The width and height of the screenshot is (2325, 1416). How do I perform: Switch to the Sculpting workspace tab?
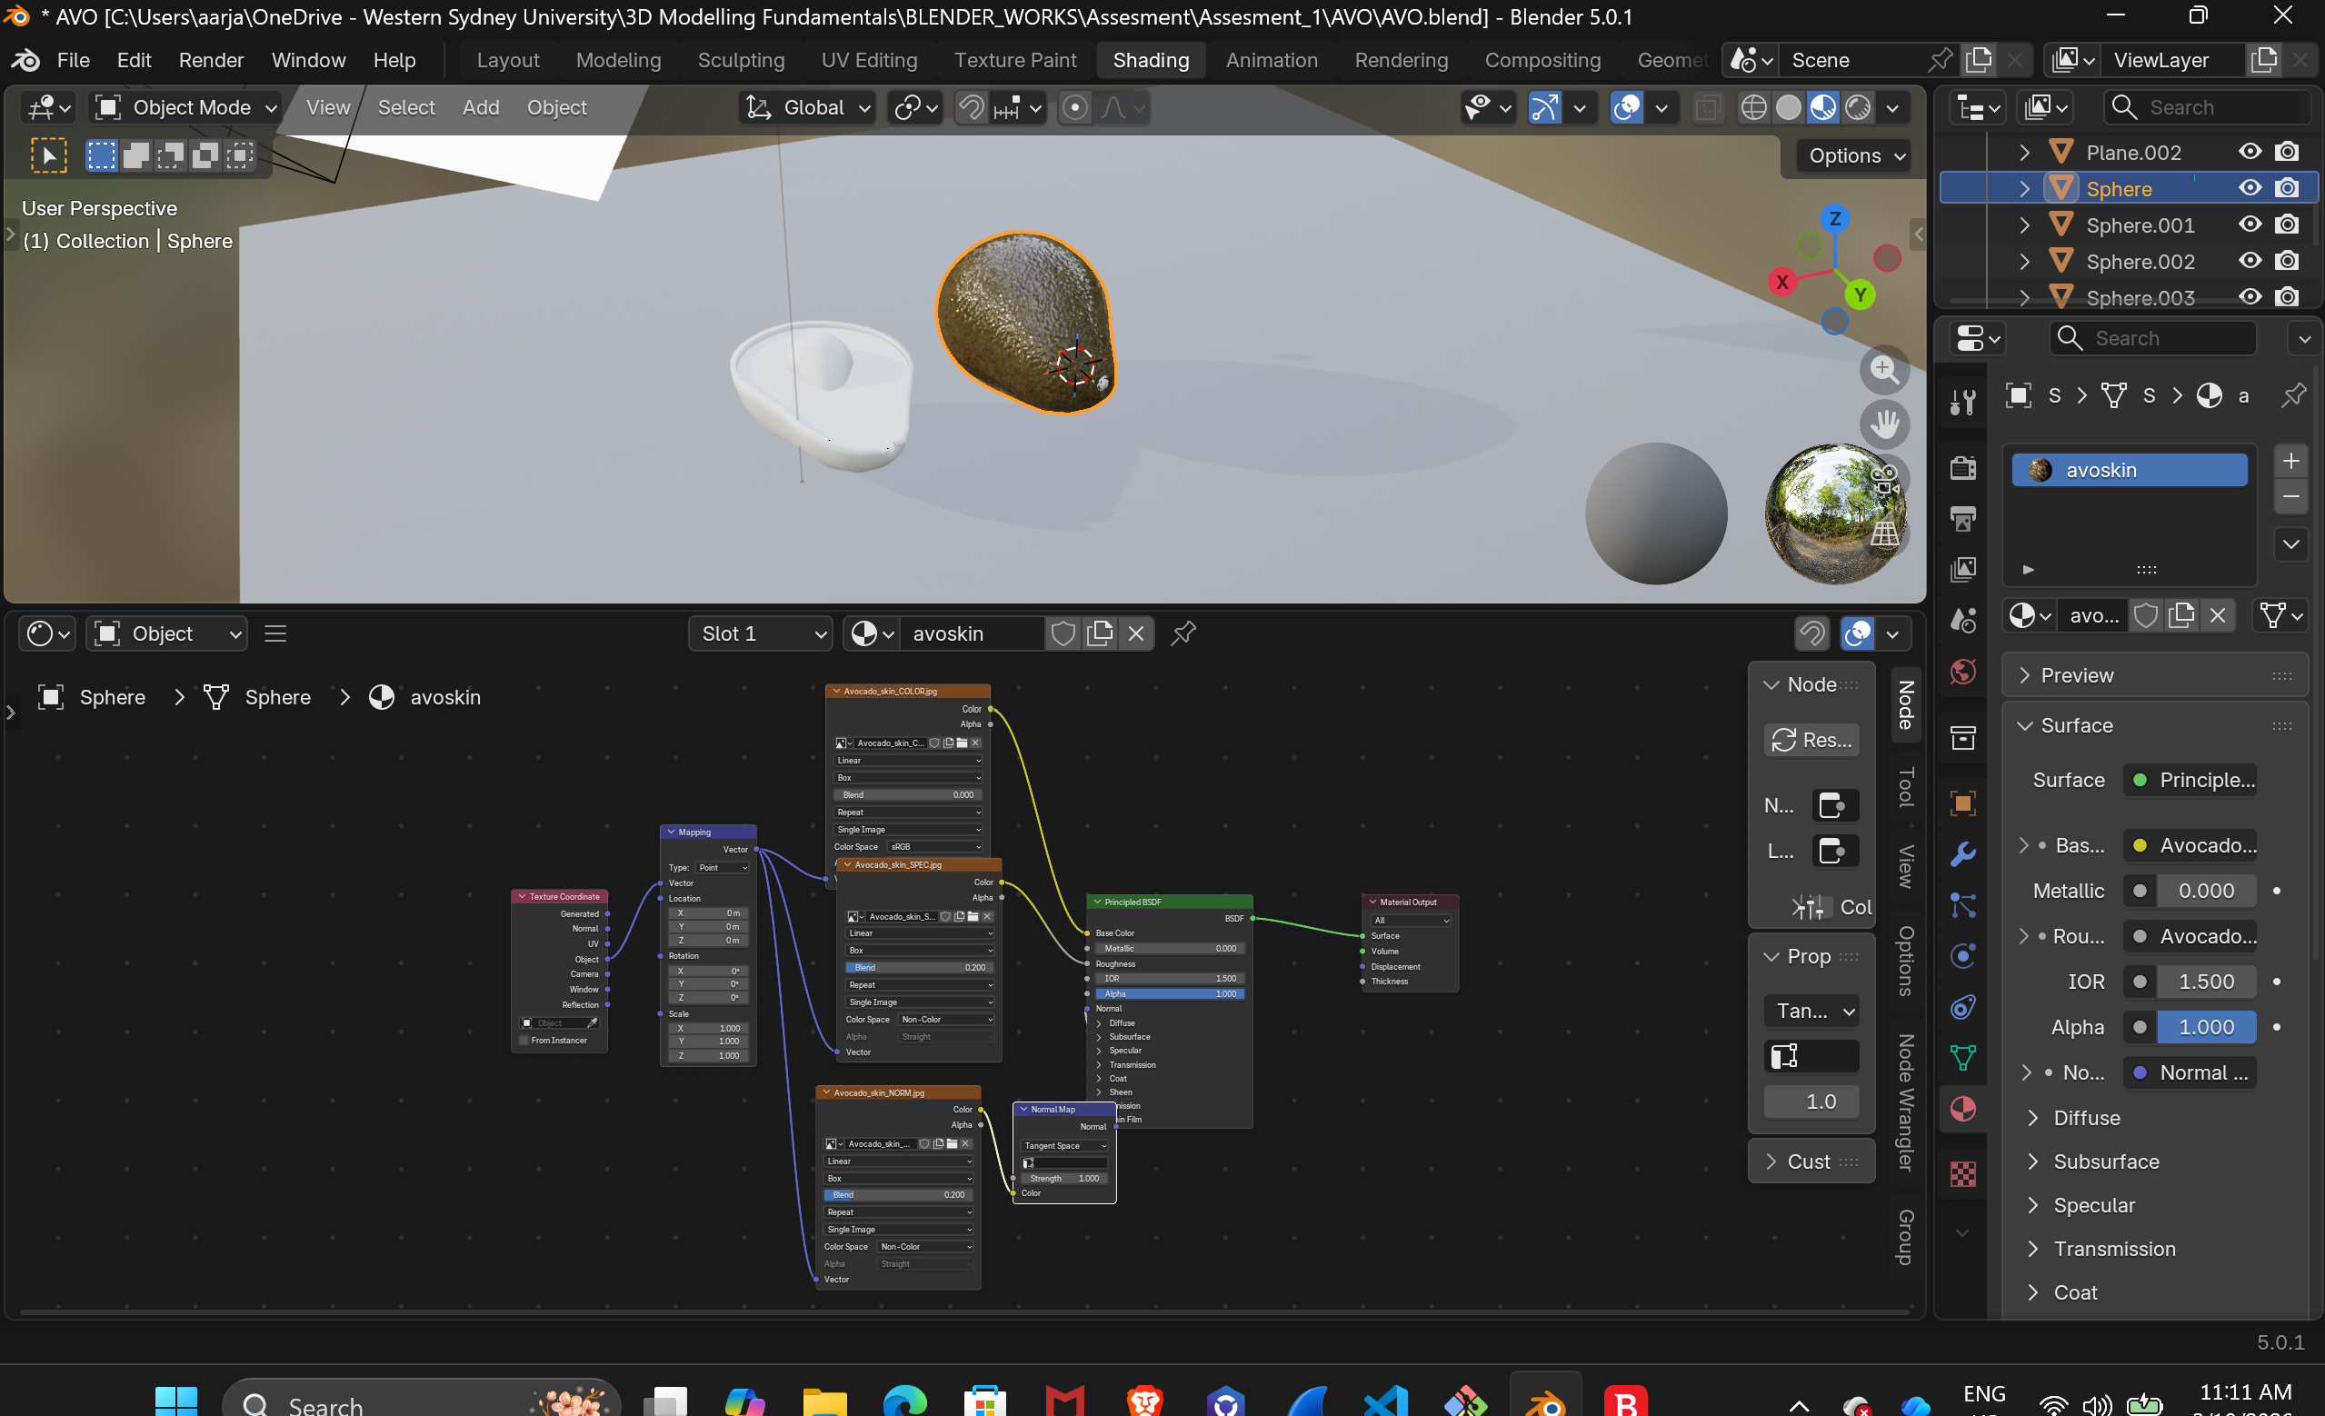[x=741, y=60]
